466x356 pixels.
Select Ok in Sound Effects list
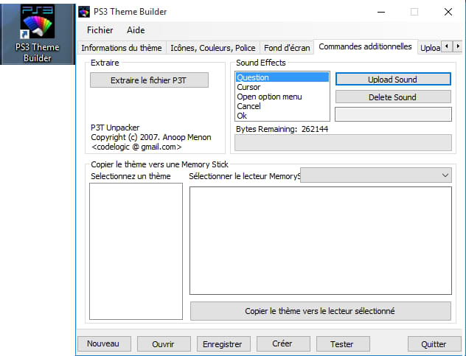pyautogui.click(x=282, y=116)
